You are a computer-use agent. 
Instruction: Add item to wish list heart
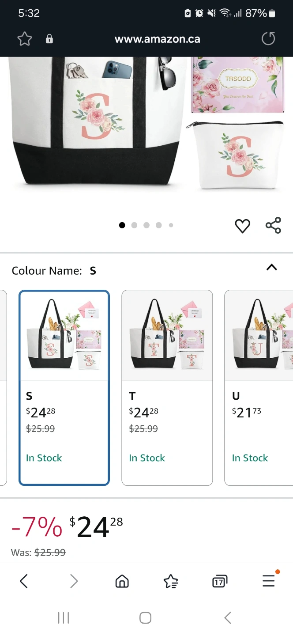(242, 226)
